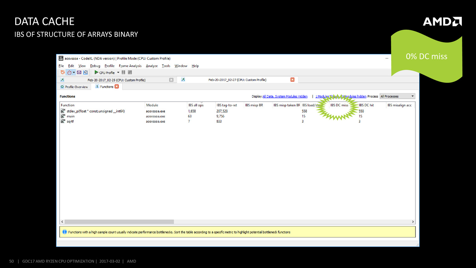Click the debug mode bug icon
The image size is (476, 268).
(63, 73)
